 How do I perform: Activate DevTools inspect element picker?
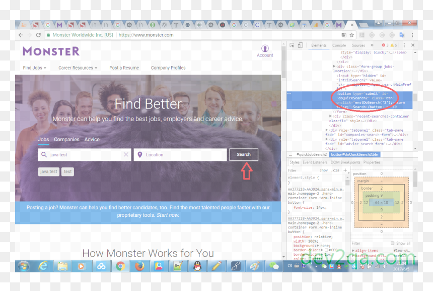(292, 45)
